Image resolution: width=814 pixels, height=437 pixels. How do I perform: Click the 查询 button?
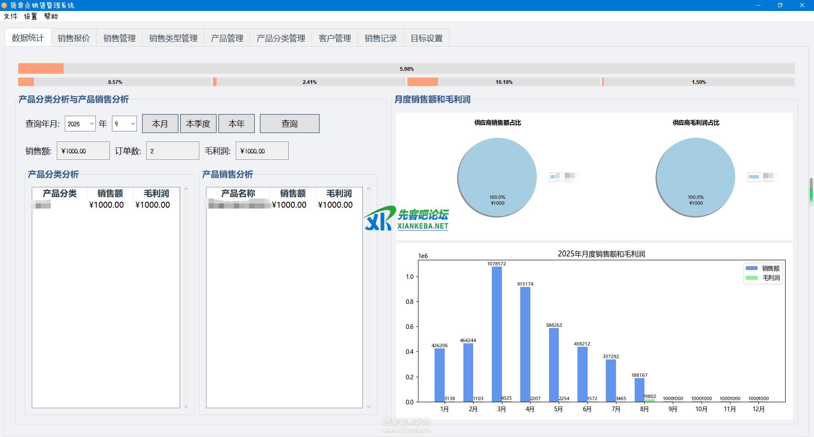tap(289, 124)
